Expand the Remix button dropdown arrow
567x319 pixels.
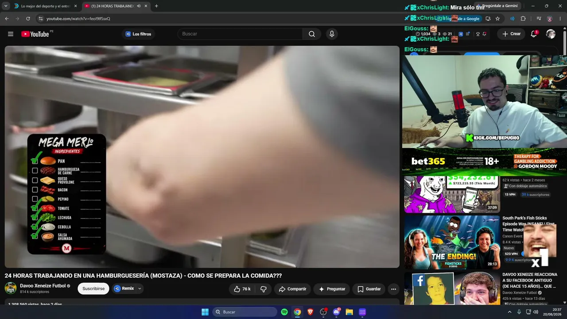(x=140, y=289)
